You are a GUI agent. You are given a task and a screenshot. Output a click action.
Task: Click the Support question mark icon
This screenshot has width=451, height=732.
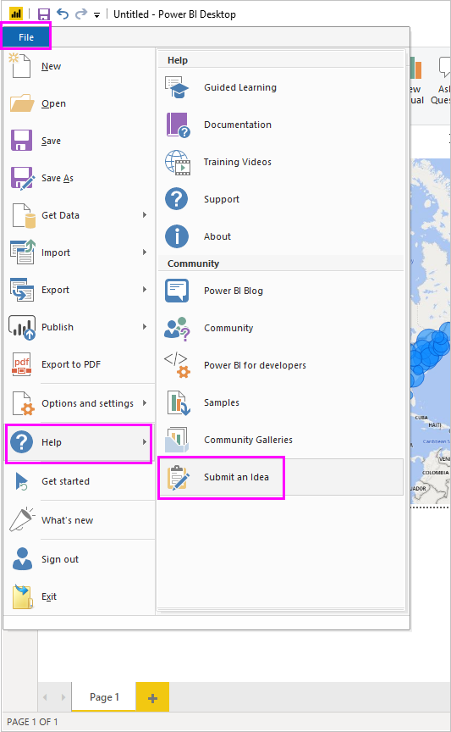176,199
